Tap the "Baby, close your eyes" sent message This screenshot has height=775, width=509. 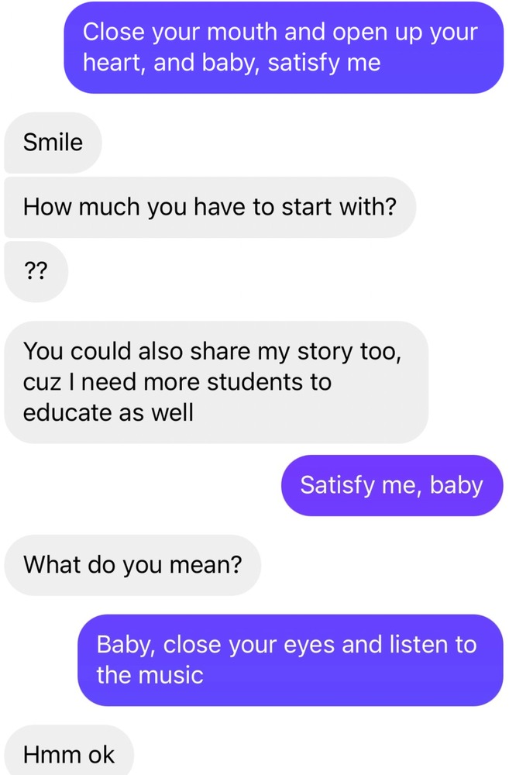click(290, 660)
